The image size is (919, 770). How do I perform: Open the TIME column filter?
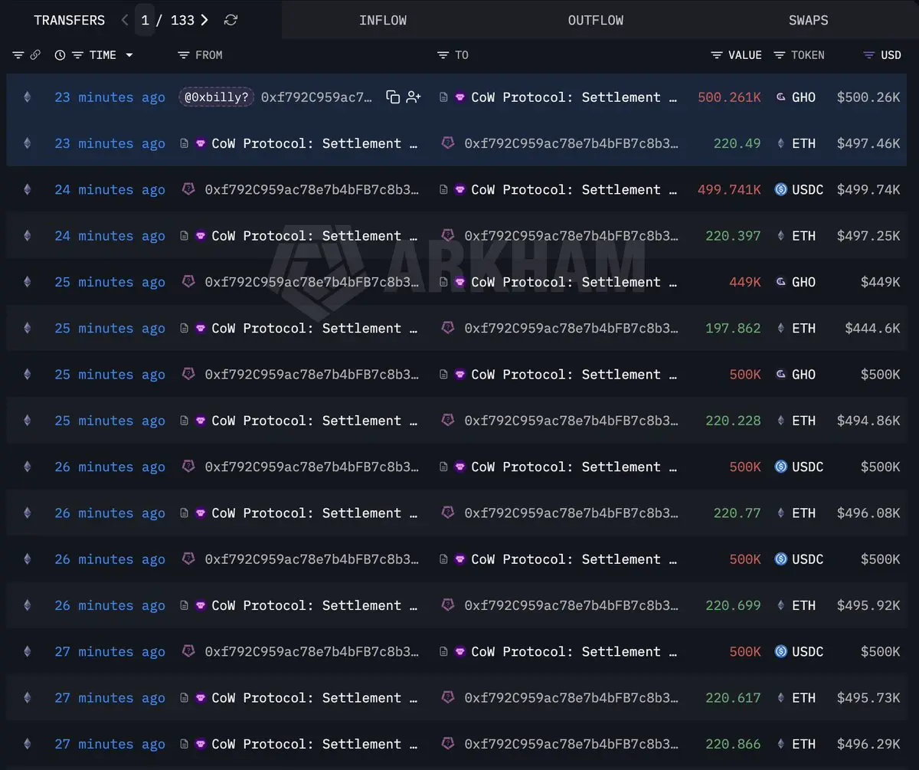click(77, 55)
